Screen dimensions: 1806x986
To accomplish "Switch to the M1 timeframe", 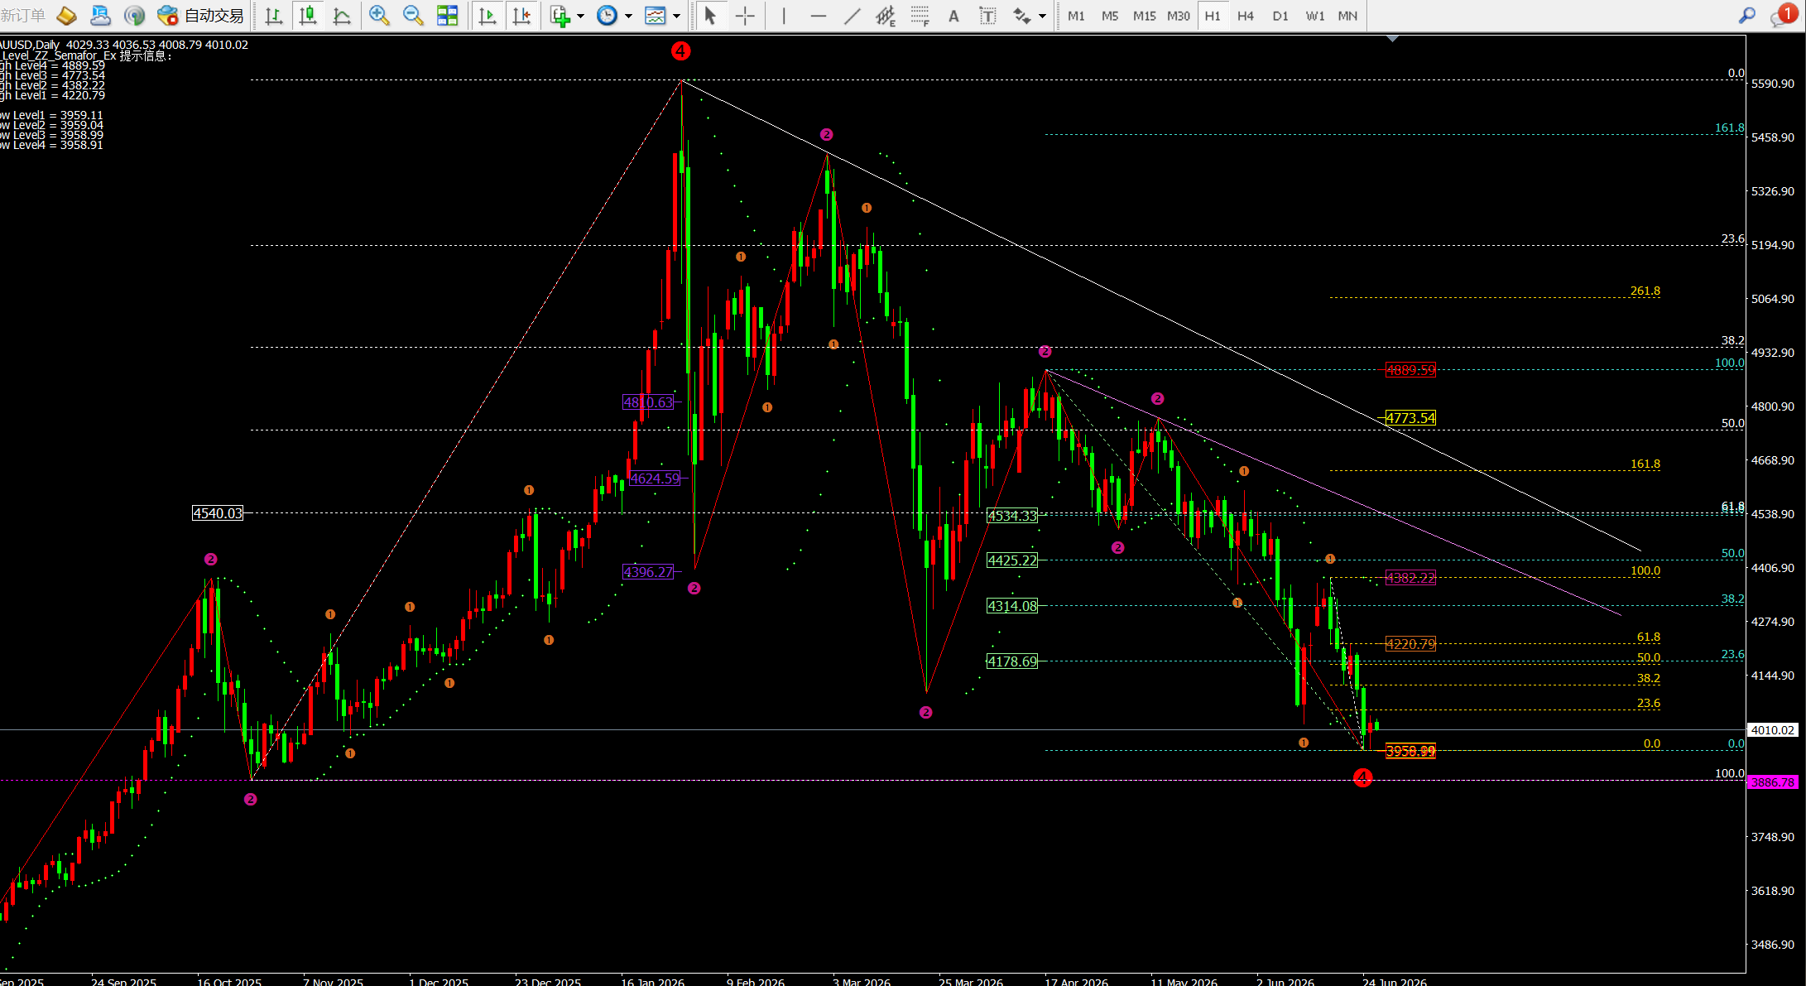I will point(1076,16).
